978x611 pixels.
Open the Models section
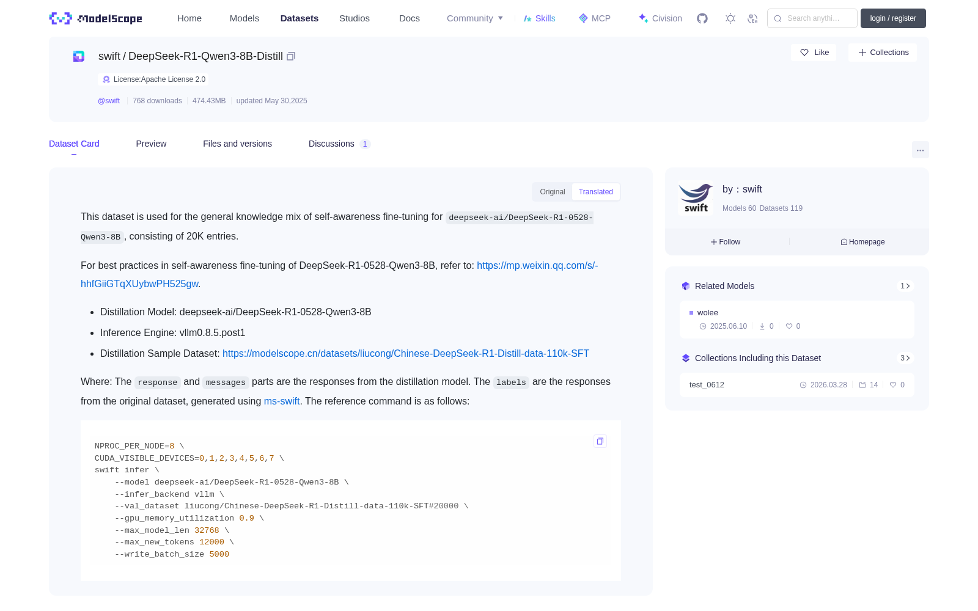[244, 18]
